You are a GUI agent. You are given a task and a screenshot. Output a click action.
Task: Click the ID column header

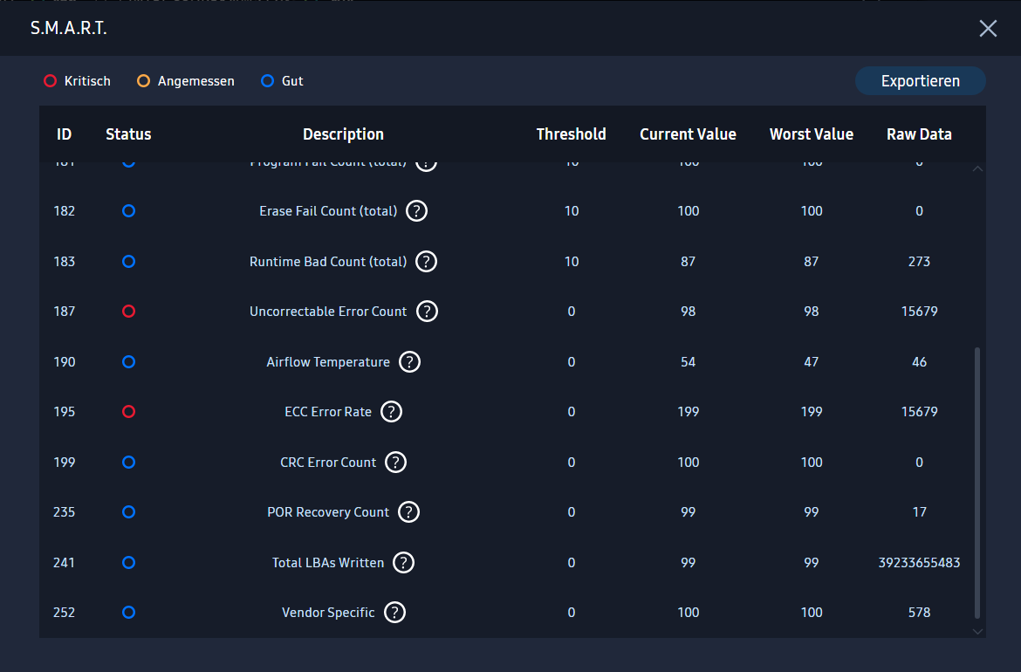click(64, 134)
